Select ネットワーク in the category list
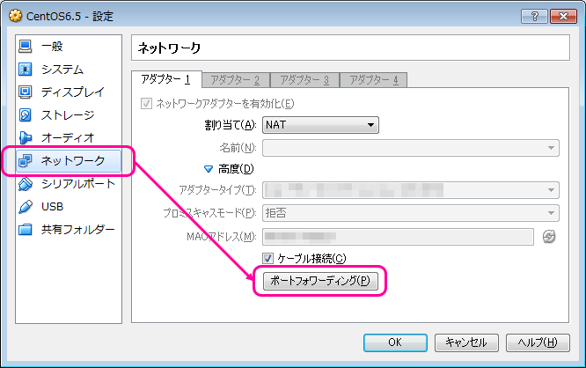The height and width of the screenshot is (368, 586). [x=69, y=161]
